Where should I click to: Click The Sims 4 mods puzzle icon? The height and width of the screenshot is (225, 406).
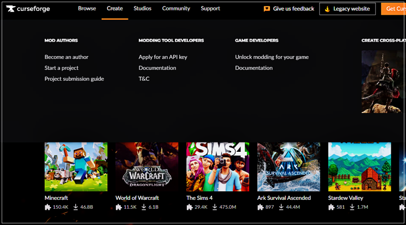(190, 207)
